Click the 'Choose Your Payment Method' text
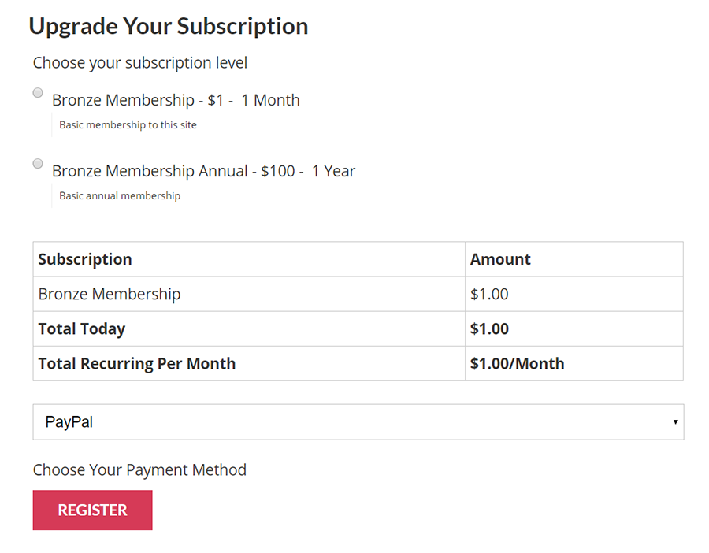This screenshot has height=553, width=709. coord(139,469)
